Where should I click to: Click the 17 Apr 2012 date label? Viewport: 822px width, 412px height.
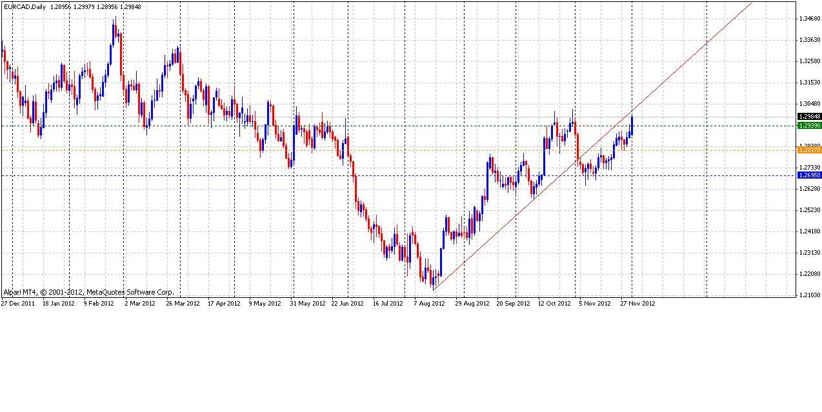point(223,303)
